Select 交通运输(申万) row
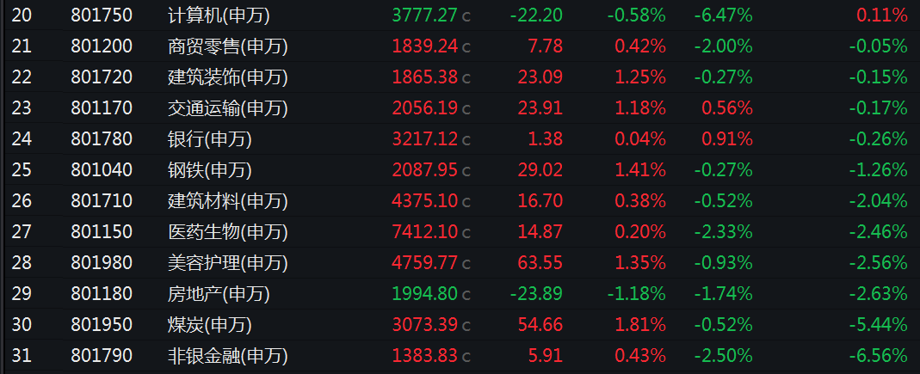This screenshot has height=374, width=920. point(460,107)
